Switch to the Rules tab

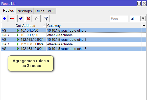click(40, 11)
